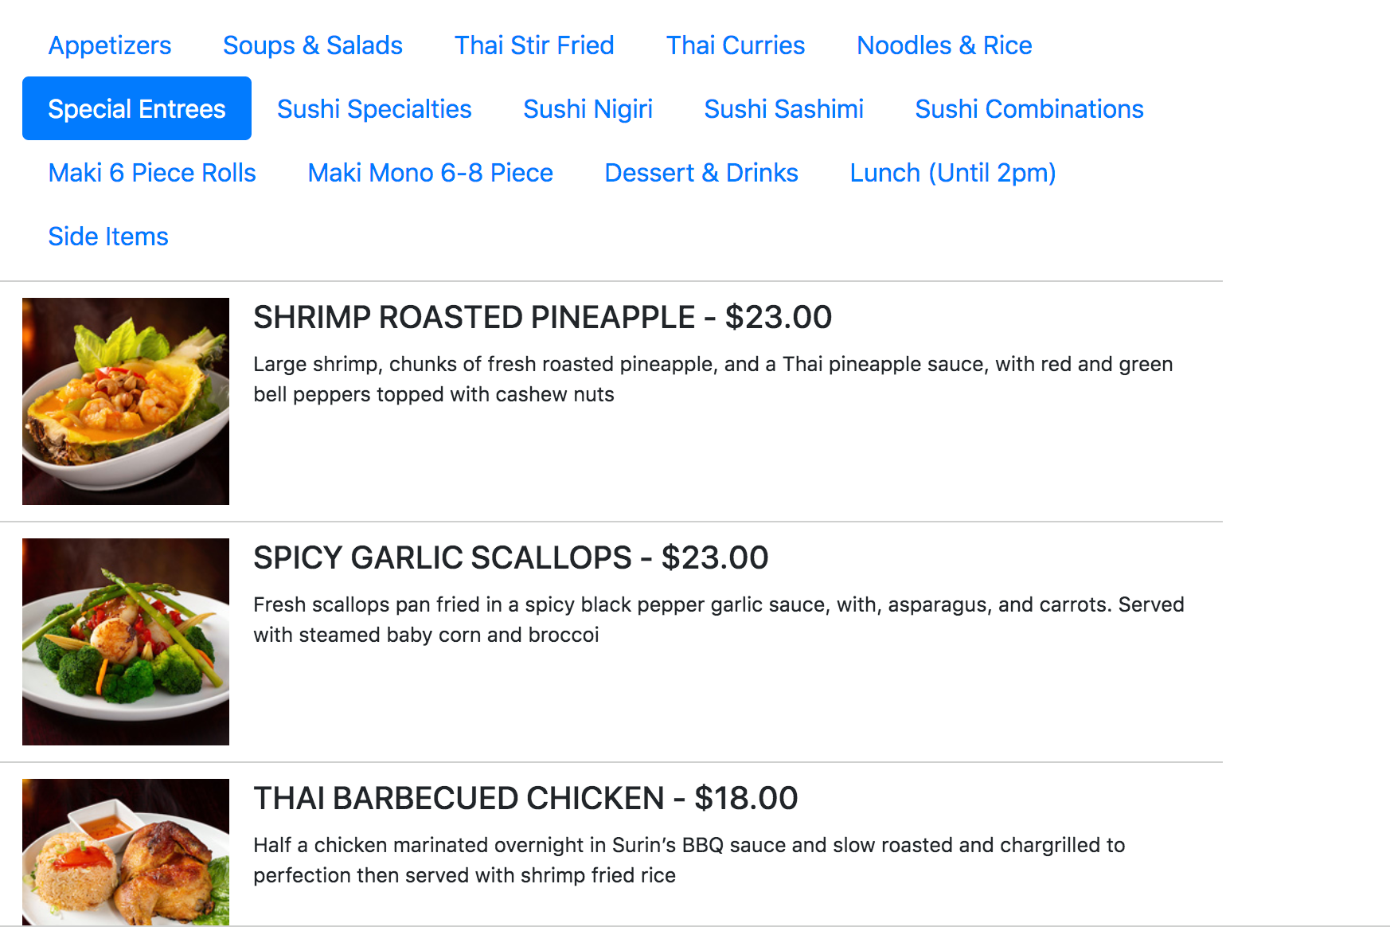This screenshot has height=927, width=1390.
Task: View Sushi Combinations tab
Action: click(x=1029, y=109)
